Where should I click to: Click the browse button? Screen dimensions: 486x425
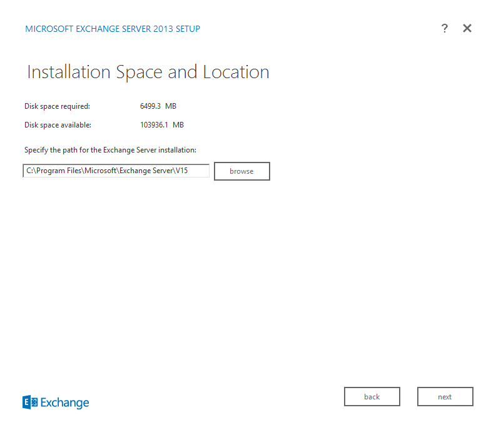click(242, 171)
